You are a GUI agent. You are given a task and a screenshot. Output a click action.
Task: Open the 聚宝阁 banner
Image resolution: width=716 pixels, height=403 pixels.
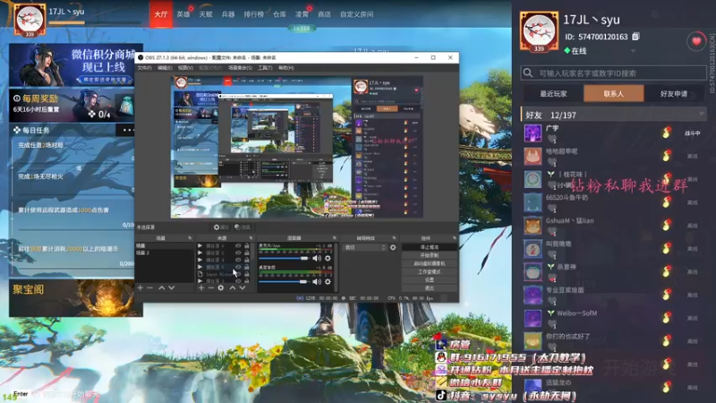(x=76, y=298)
